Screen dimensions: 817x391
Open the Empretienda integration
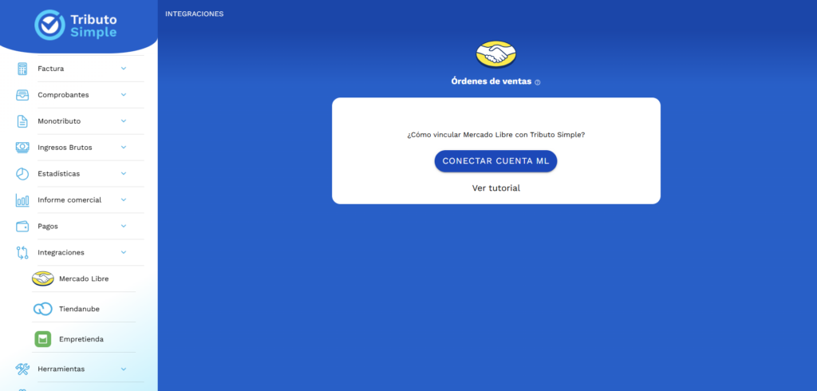pos(81,339)
